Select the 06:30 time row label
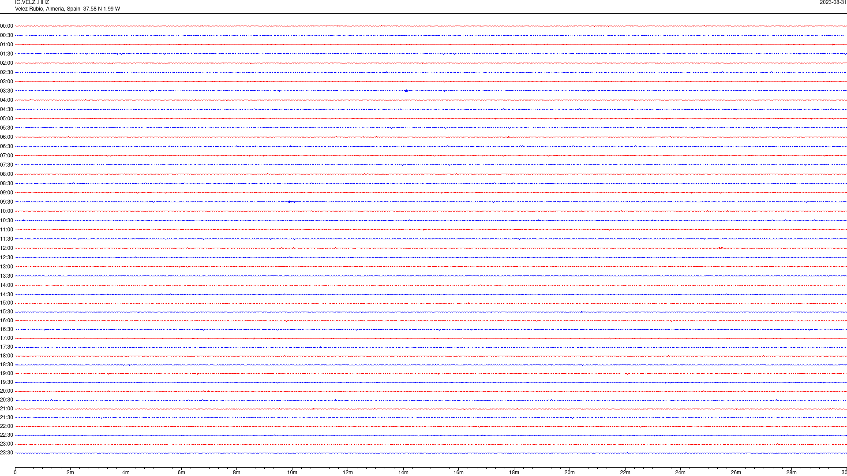847x476 pixels. [7, 146]
